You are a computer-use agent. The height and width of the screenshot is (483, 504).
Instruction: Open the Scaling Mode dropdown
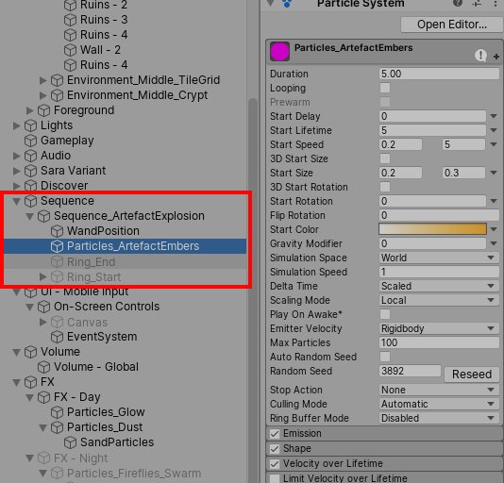[439, 300]
